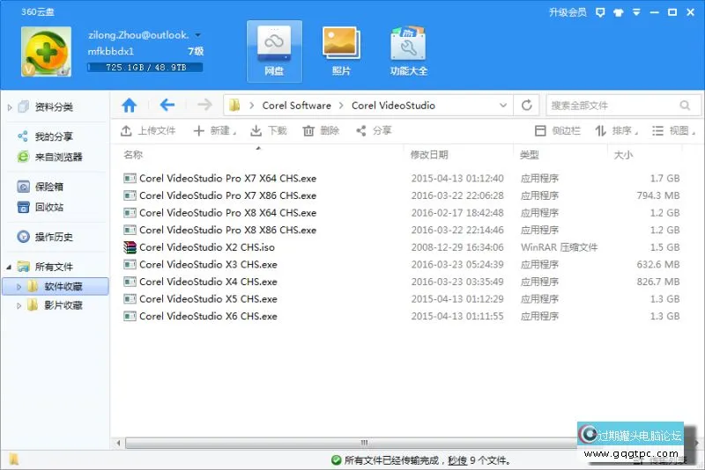Sort by the 类型 column header
Screen dimensions: 705x470
click(x=530, y=155)
